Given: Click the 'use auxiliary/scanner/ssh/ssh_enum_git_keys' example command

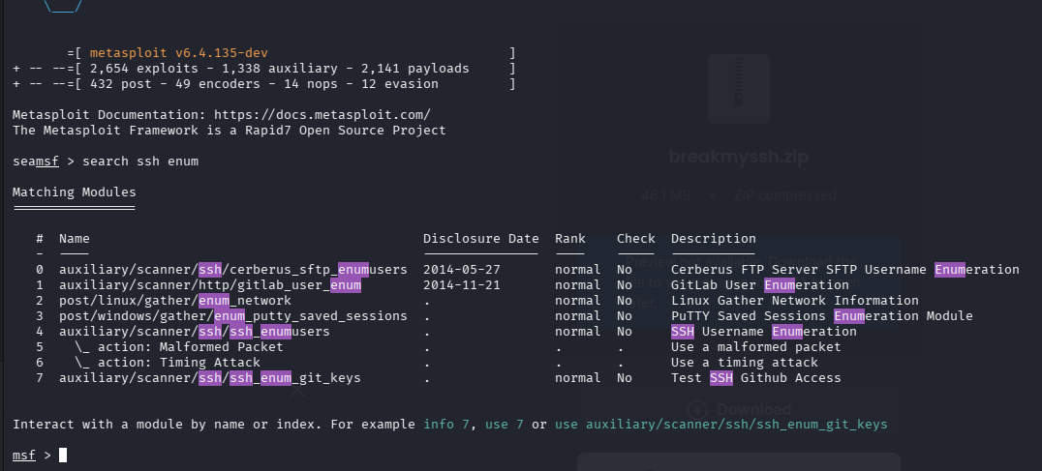Looking at the screenshot, I should pyautogui.click(x=721, y=424).
